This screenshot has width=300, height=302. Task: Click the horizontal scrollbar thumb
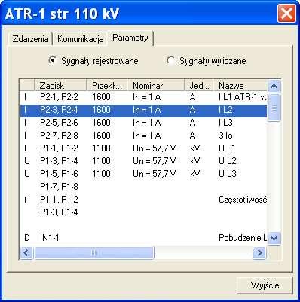[94, 252]
